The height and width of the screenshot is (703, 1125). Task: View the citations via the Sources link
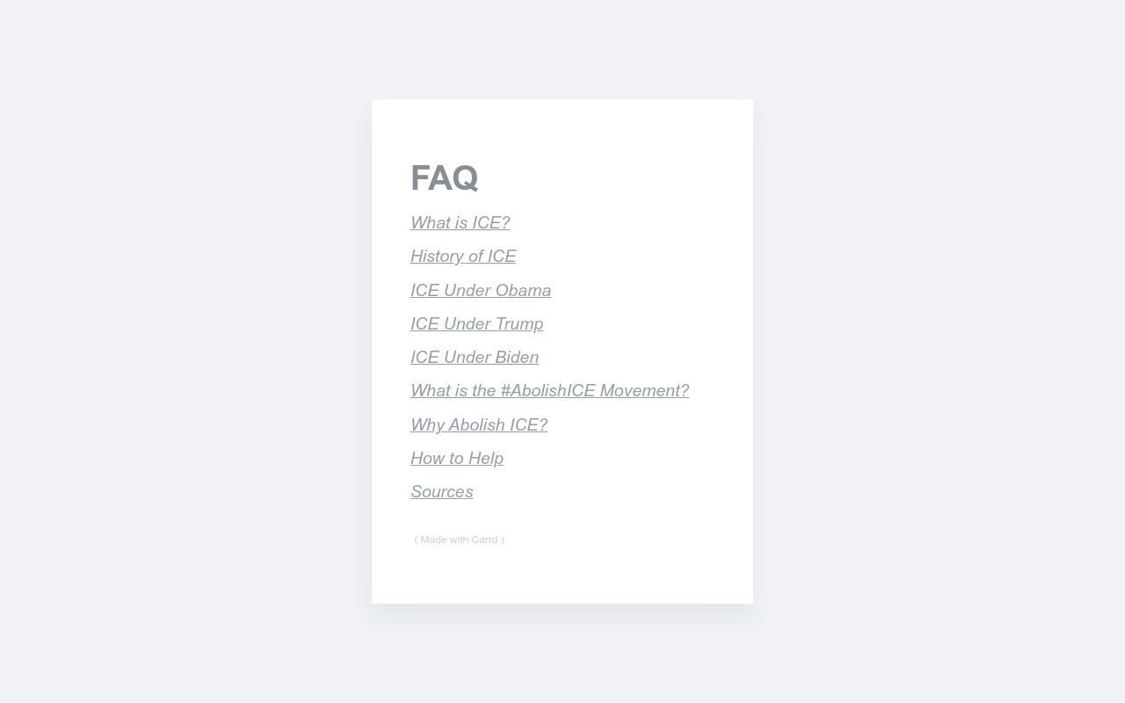coord(441,491)
